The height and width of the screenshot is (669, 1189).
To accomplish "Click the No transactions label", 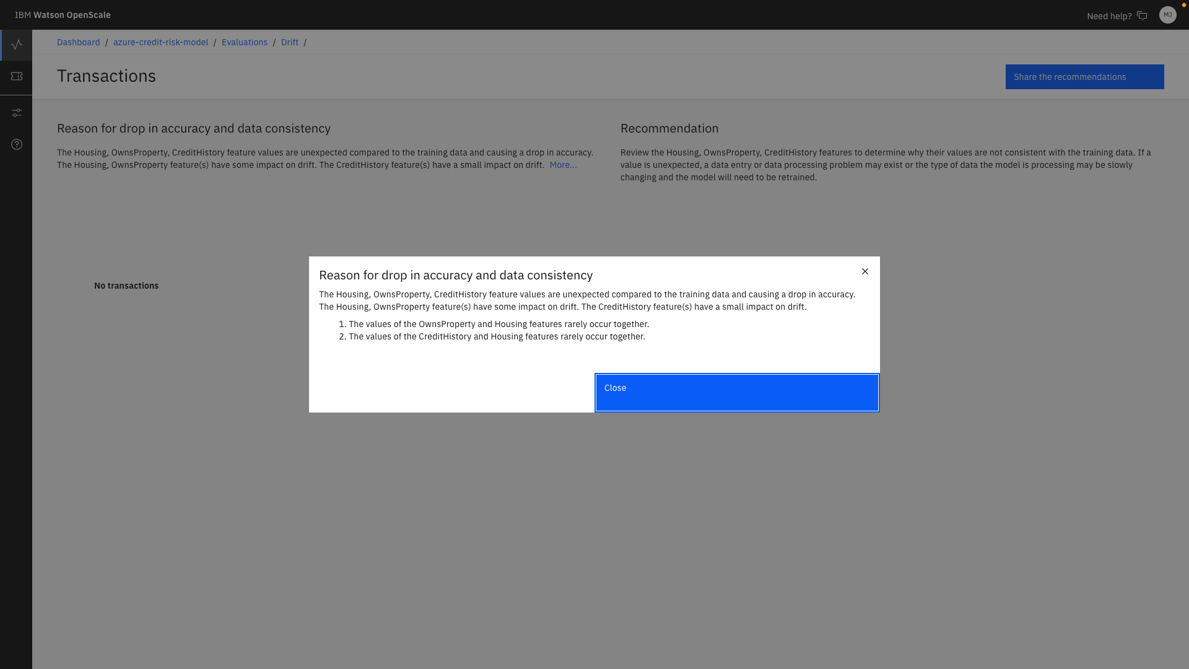I will 126,286.
